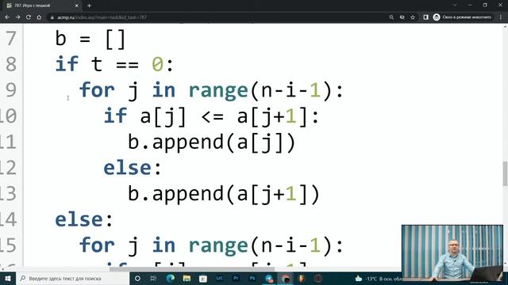508x285 pixels.
Task: Open the tab search dropdown arrow
Action: coord(455,6)
